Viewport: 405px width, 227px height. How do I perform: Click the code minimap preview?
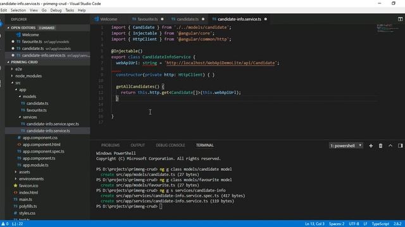click(x=387, y=28)
